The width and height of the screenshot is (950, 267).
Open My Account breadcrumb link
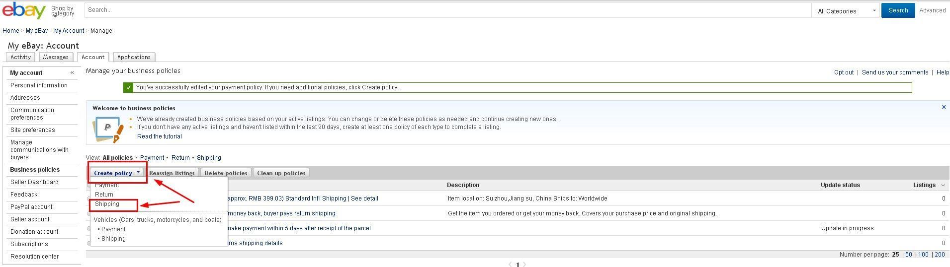click(69, 31)
